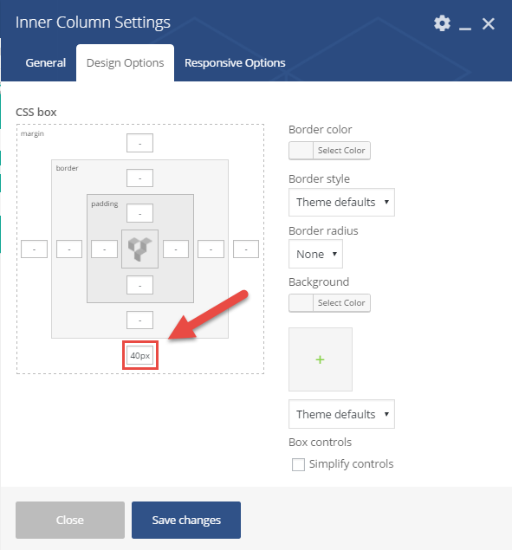The image size is (512, 550).
Task: Select the Design Options tab
Action: coord(126,62)
